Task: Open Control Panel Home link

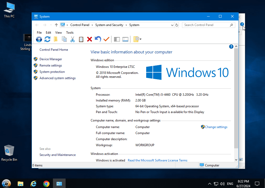Action: [54, 50]
